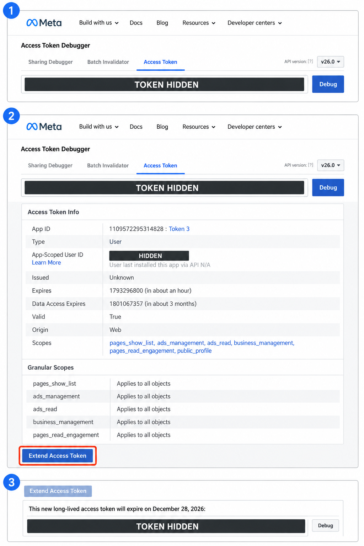The height and width of the screenshot is (546, 364).
Task: Click pages_show_list row under Granular Scopes
Action: coord(183,384)
